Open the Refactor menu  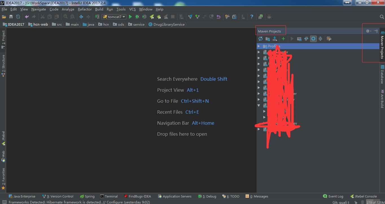tap(85, 9)
